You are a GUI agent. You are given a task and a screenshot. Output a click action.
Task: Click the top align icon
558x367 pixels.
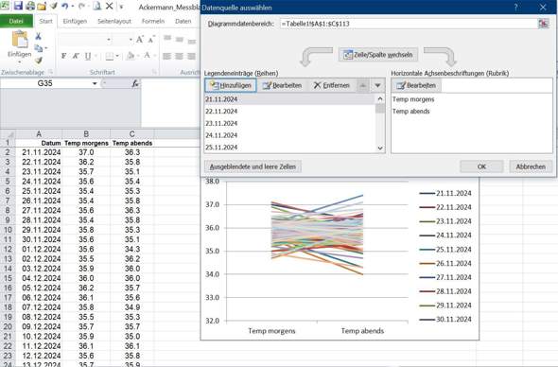[x=167, y=39]
